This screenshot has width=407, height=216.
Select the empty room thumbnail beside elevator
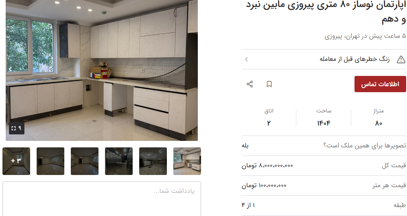85,161
